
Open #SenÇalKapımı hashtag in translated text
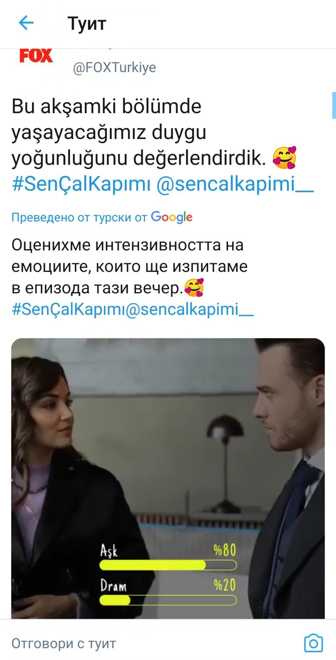pyautogui.click(x=68, y=309)
